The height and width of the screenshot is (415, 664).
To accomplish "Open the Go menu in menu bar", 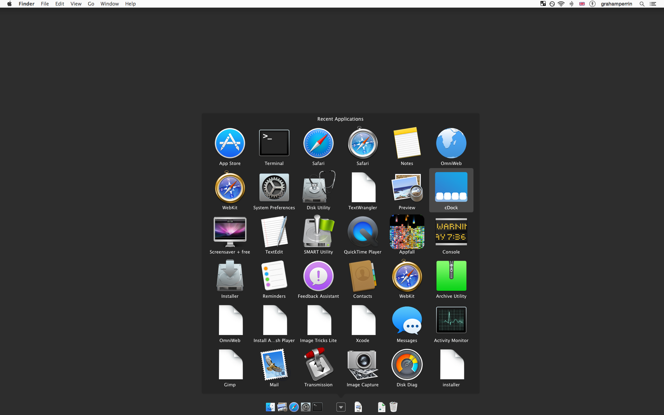I will 91,4.
